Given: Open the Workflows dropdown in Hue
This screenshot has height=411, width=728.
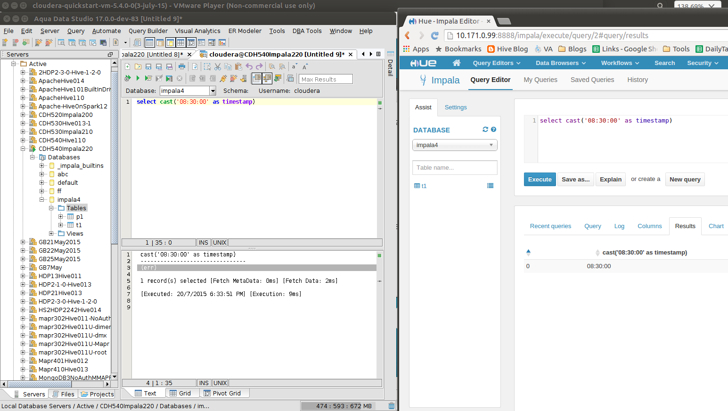Looking at the screenshot, I should point(620,63).
